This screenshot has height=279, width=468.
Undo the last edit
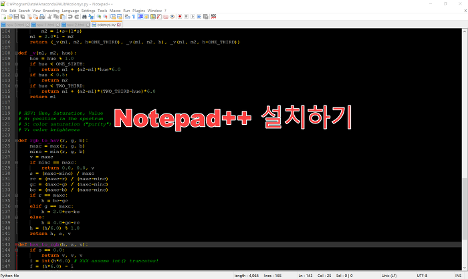70,17
